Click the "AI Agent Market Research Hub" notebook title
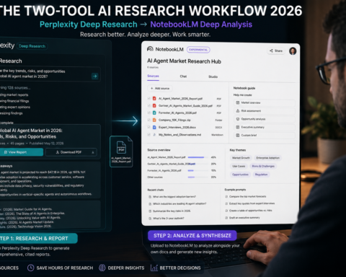Viewport: 346px width, 277px height. (x=184, y=61)
